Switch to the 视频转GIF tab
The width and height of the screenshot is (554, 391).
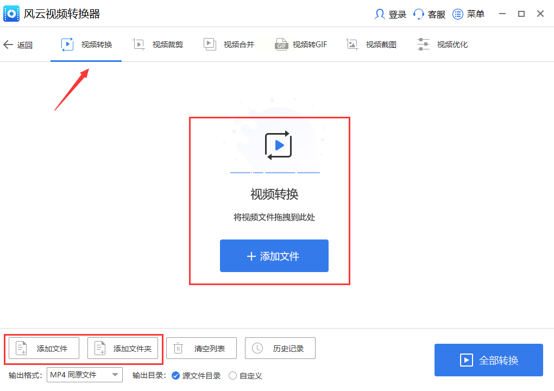tap(301, 45)
